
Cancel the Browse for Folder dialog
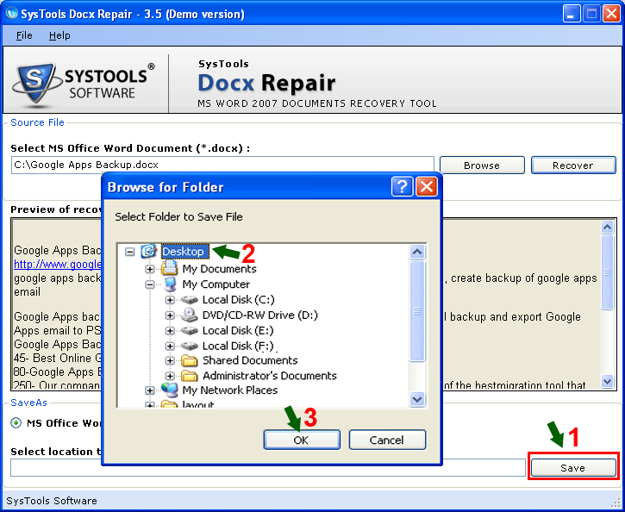387,440
